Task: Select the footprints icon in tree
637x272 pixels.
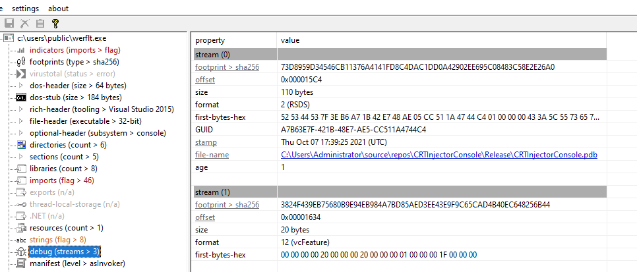Action: coord(21,62)
